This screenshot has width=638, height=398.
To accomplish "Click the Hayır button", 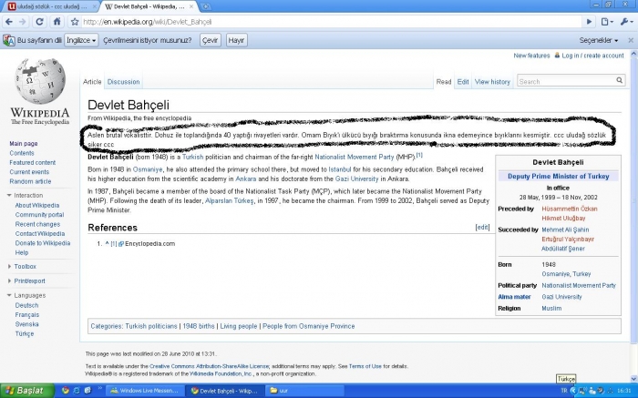I will tap(236, 40).
